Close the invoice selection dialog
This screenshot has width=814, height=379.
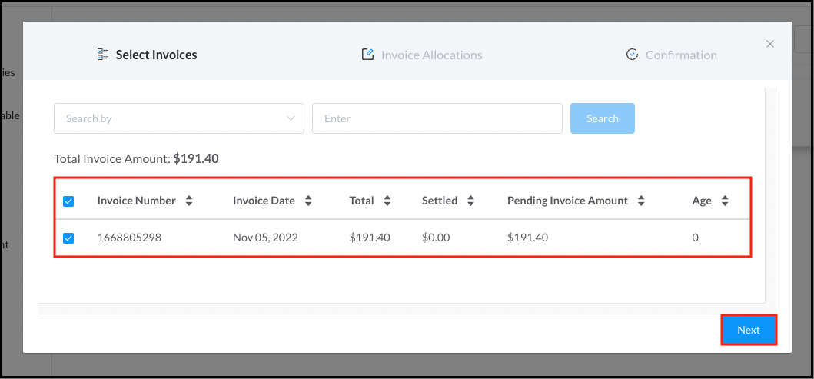(770, 44)
